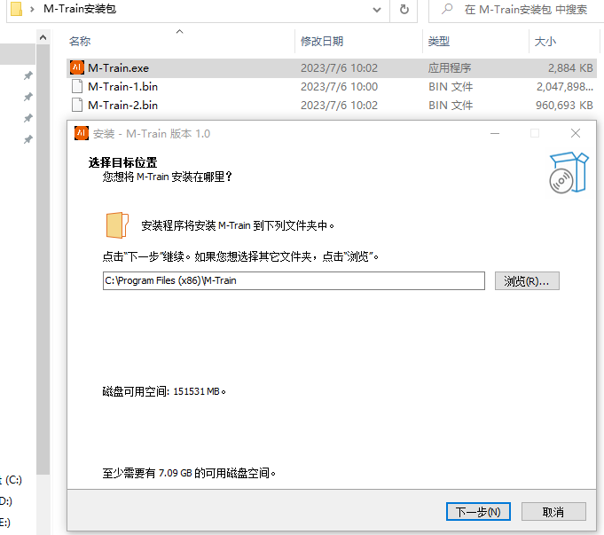Click 取消 to cancel installation
Image resolution: width=604 pixels, height=535 pixels.
point(553,511)
